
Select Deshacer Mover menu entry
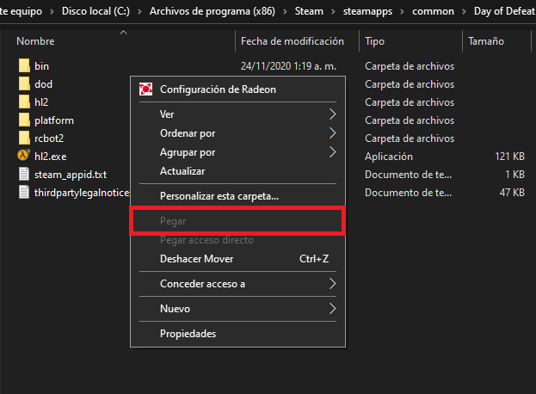click(x=196, y=259)
